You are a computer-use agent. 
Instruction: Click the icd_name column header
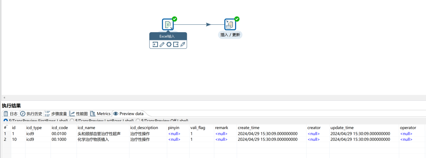(86, 128)
